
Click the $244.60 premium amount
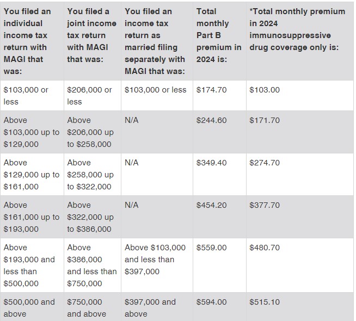[x=211, y=120]
